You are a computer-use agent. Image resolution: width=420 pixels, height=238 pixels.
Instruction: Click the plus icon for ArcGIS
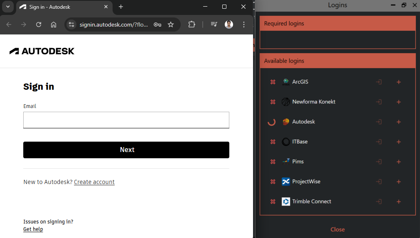pyautogui.click(x=398, y=82)
